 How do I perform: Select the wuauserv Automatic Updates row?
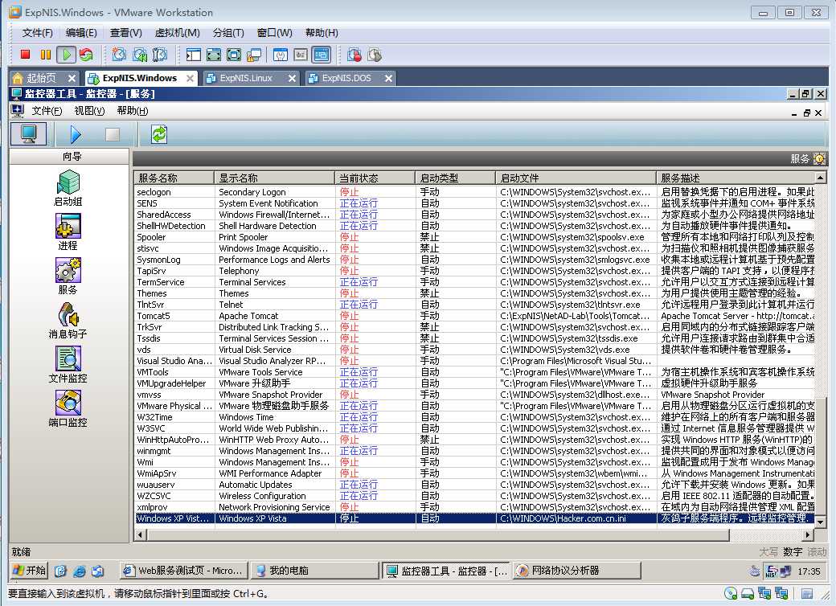pos(474,485)
